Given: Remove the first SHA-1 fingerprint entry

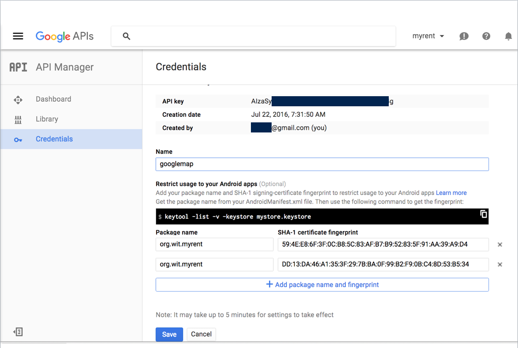Looking at the screenshot, I should coord(500,244).
